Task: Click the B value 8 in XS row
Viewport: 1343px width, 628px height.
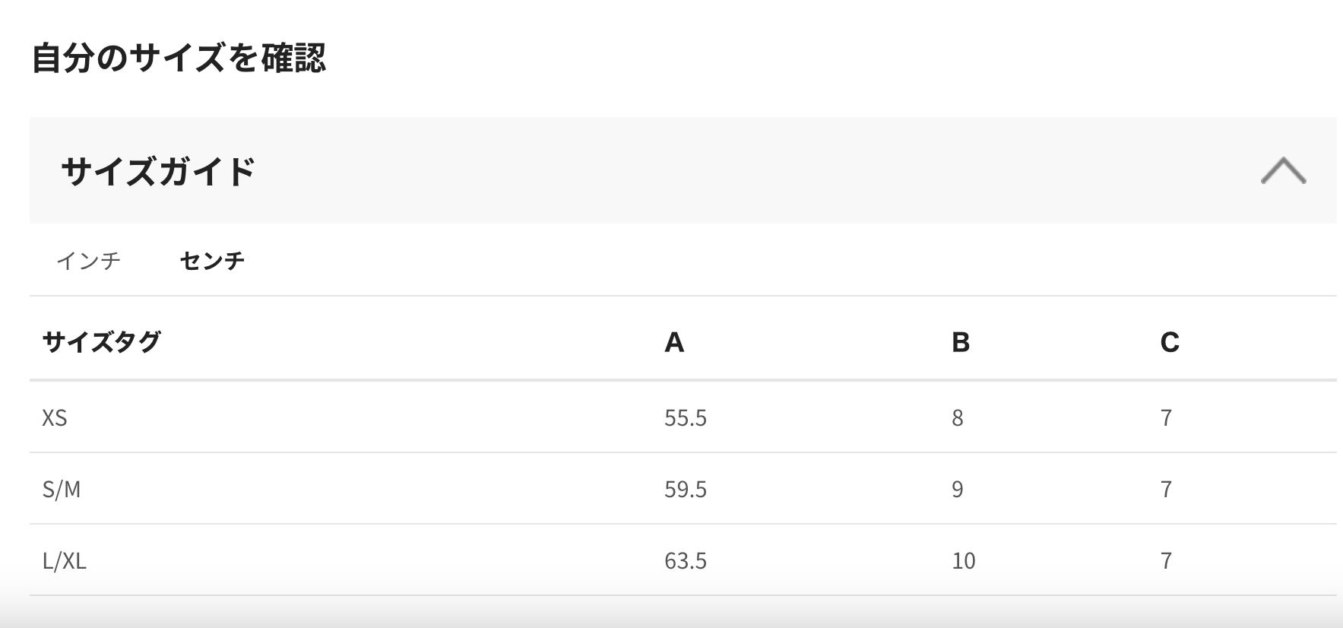Action: [x=958, y=417]
